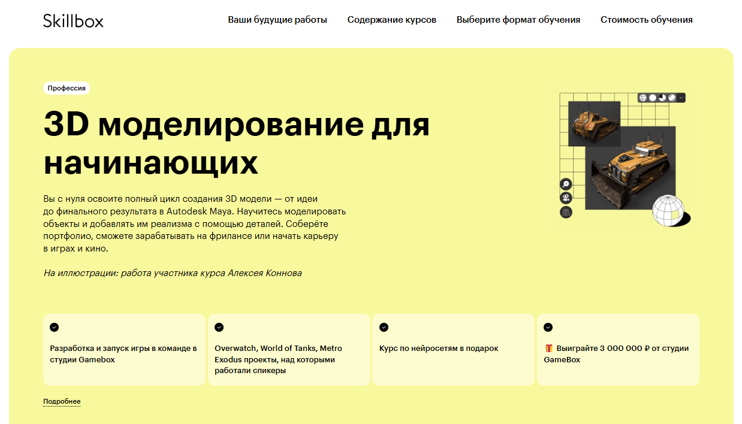Click the zoom magnifier icon in the illustration

[x=565, y=184]
